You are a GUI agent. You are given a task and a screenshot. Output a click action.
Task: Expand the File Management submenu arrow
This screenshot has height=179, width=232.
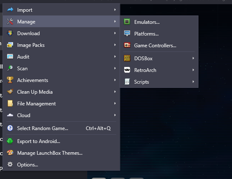coord(115,103)
